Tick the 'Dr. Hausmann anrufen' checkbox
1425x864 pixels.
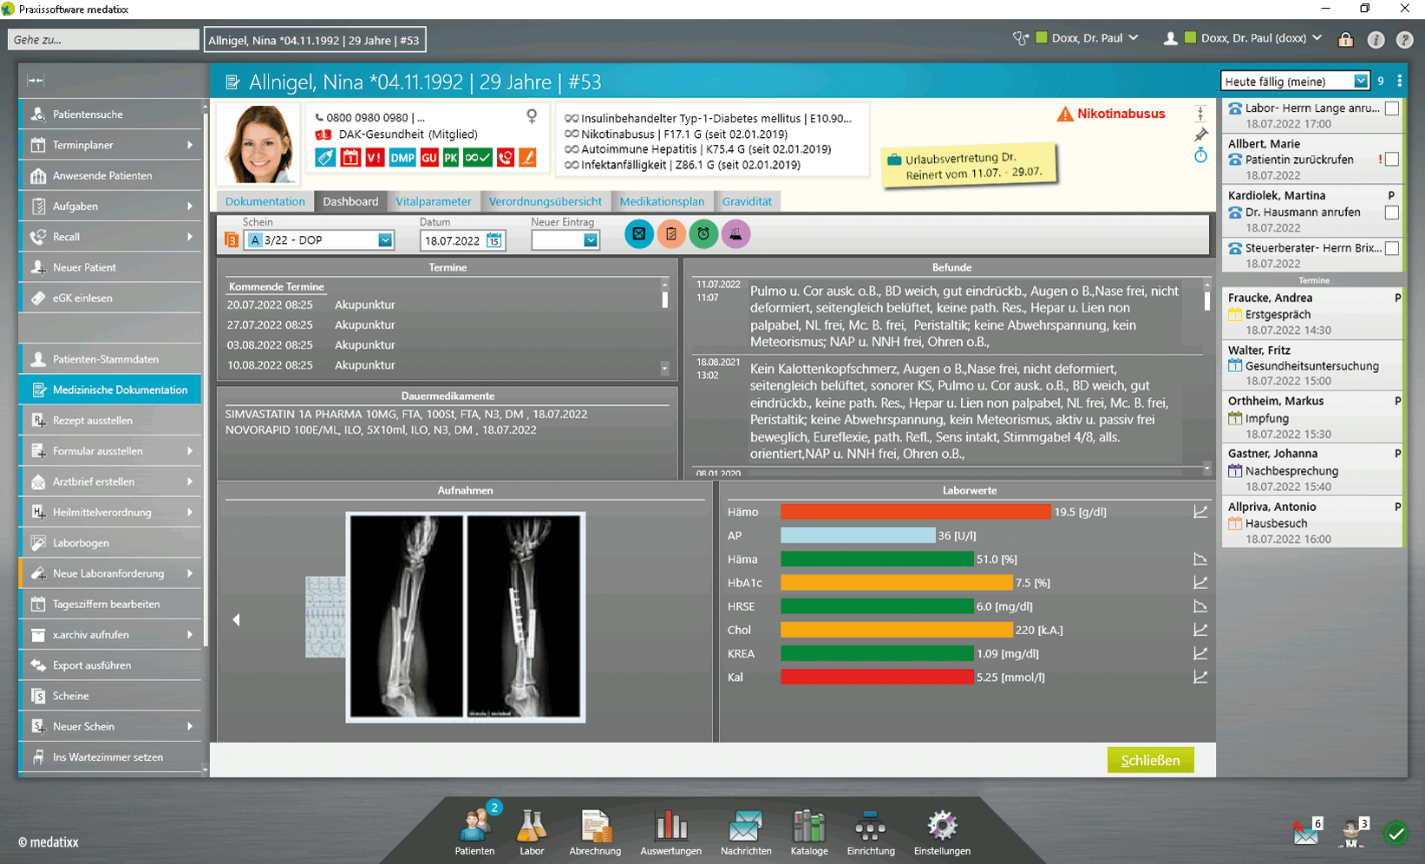tap(1391, 213)
